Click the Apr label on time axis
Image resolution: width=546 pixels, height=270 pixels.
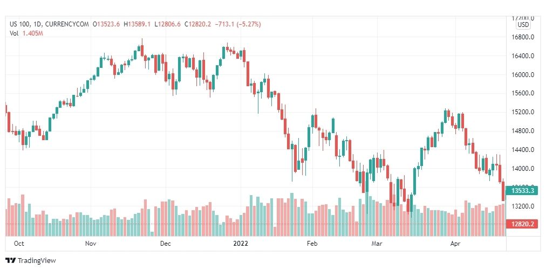(455, 244)
